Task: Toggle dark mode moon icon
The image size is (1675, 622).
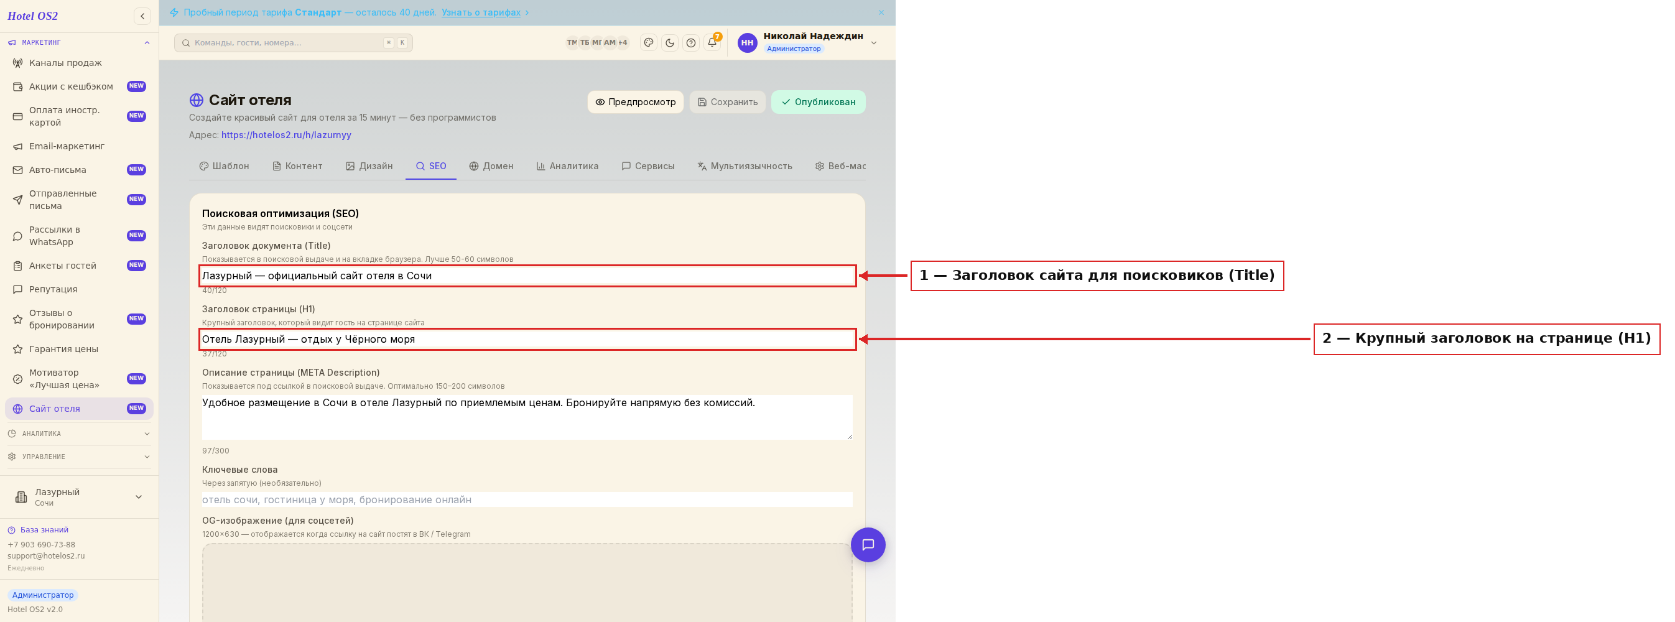Action: click(x=670, y=43)
